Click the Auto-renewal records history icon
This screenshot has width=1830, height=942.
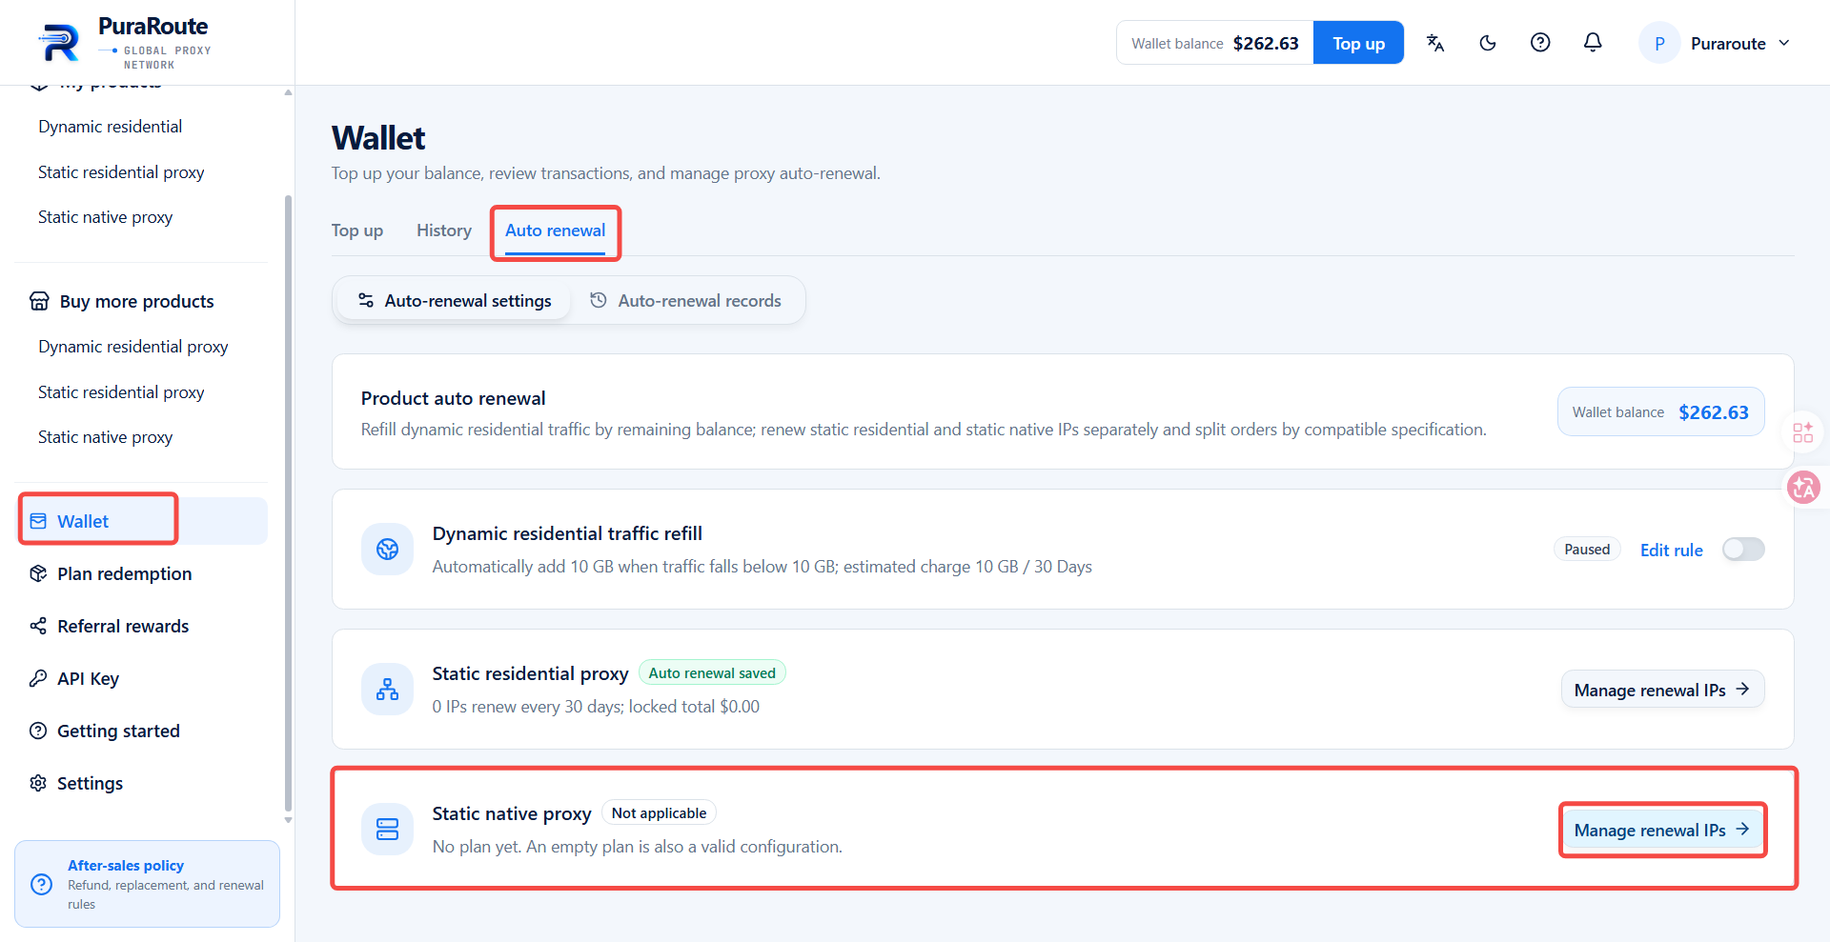coord(599,301)
